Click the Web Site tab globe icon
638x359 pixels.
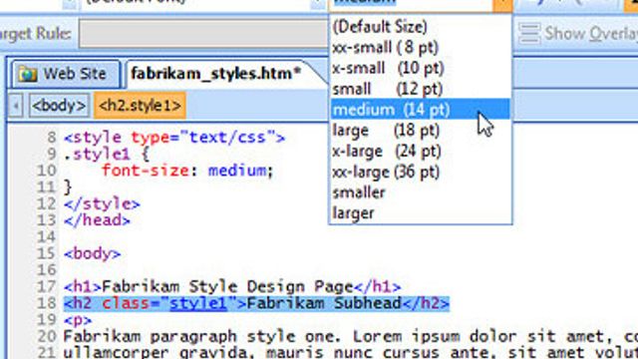pyautogui.click(x=28, y=74)
